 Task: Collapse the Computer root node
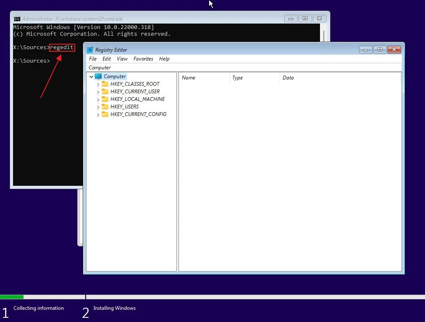[92, 77]
